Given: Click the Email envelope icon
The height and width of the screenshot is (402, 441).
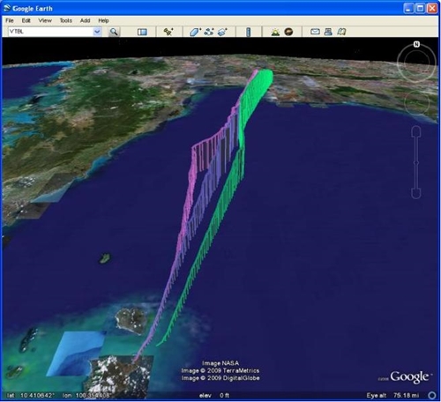Looking at the screenshot, I should (x=315, y=32).
